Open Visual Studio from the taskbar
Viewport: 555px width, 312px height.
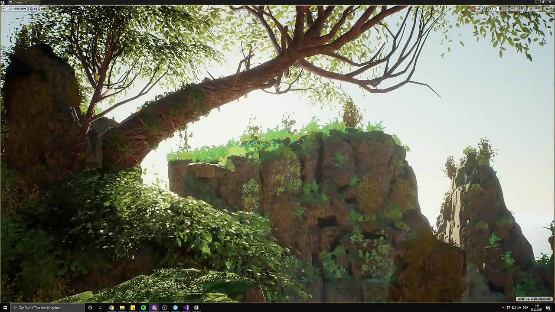tap(186, 308)
